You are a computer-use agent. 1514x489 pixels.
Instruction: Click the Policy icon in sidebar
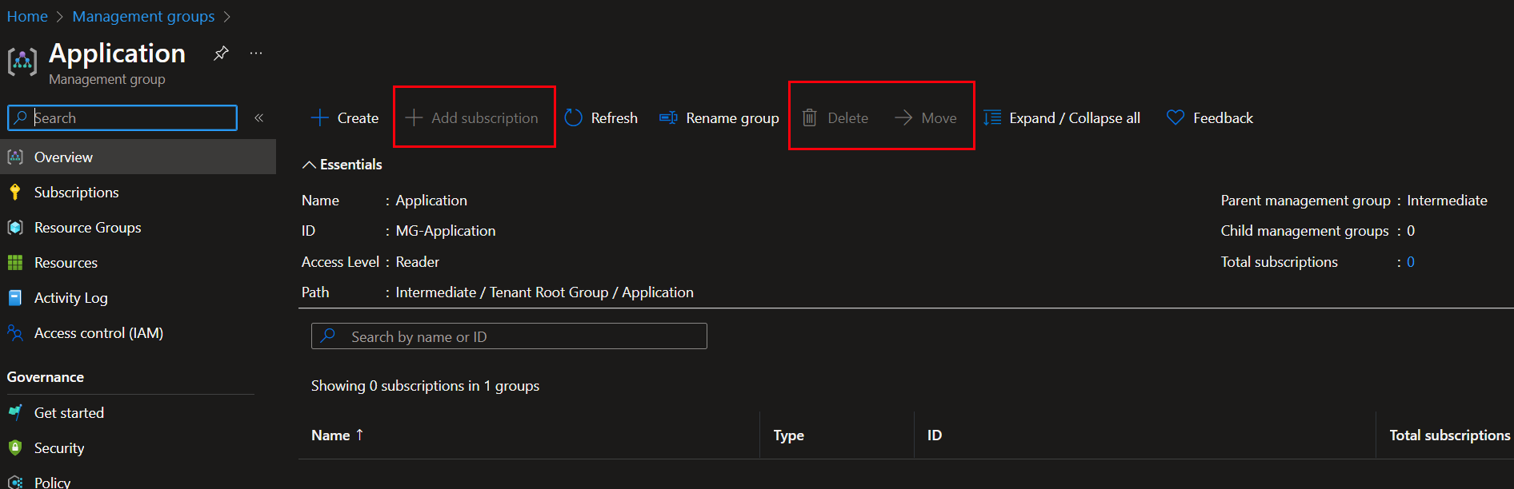pyautogui.click(x=15, y=482)
